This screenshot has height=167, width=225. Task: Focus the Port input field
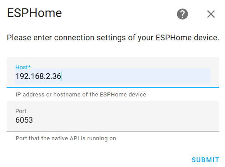[113, 116]
